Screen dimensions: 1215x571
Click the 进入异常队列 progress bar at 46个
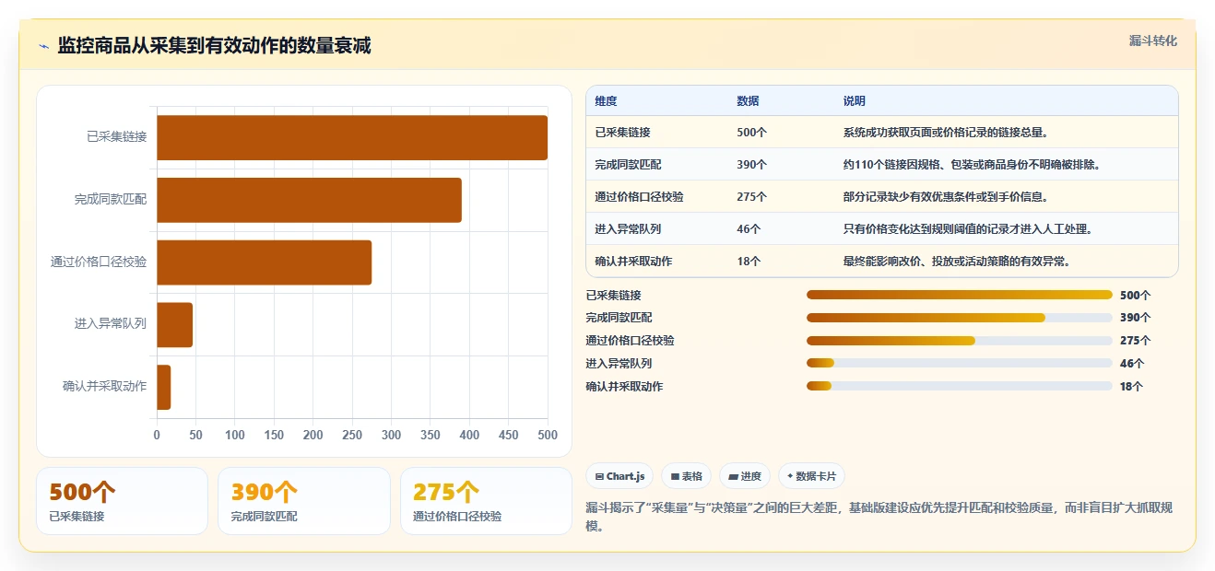[x=960, y=364]
